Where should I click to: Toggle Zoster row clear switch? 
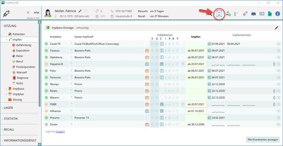(x=278, y=125)
